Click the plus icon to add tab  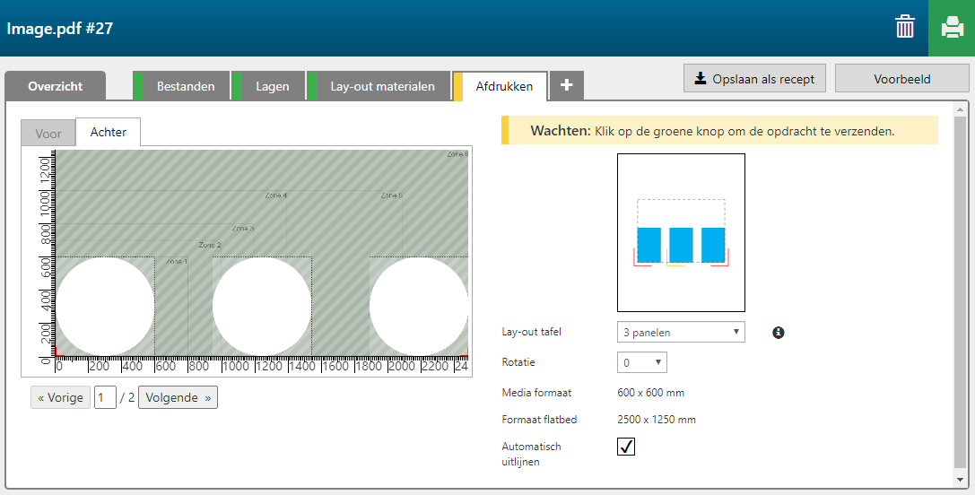(566, 86)
